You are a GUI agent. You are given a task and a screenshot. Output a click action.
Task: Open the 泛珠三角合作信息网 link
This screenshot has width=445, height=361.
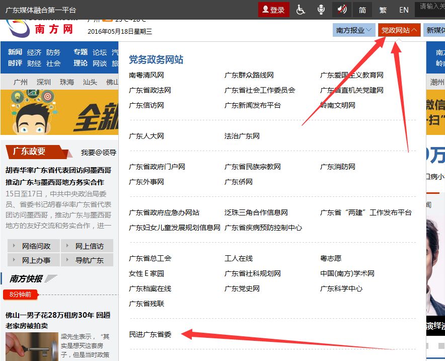click(256, 212)
